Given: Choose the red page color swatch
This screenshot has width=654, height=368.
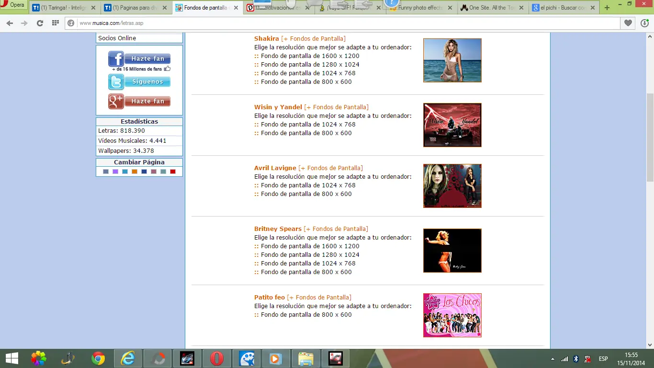Looking at the screenshot, I should (x=173, y=172).
